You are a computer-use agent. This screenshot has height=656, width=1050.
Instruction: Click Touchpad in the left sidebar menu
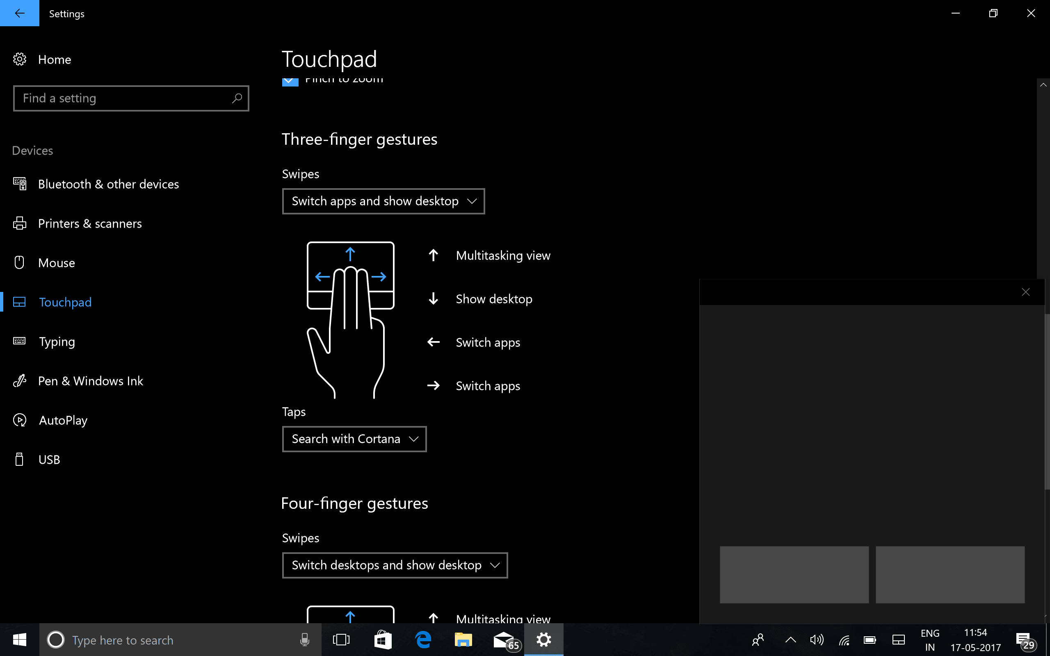coord(65,301)
